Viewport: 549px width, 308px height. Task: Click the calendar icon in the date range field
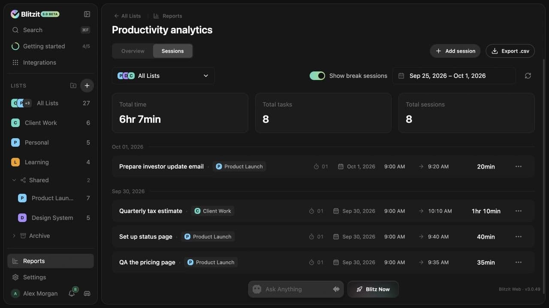click(x=401, y=76)
